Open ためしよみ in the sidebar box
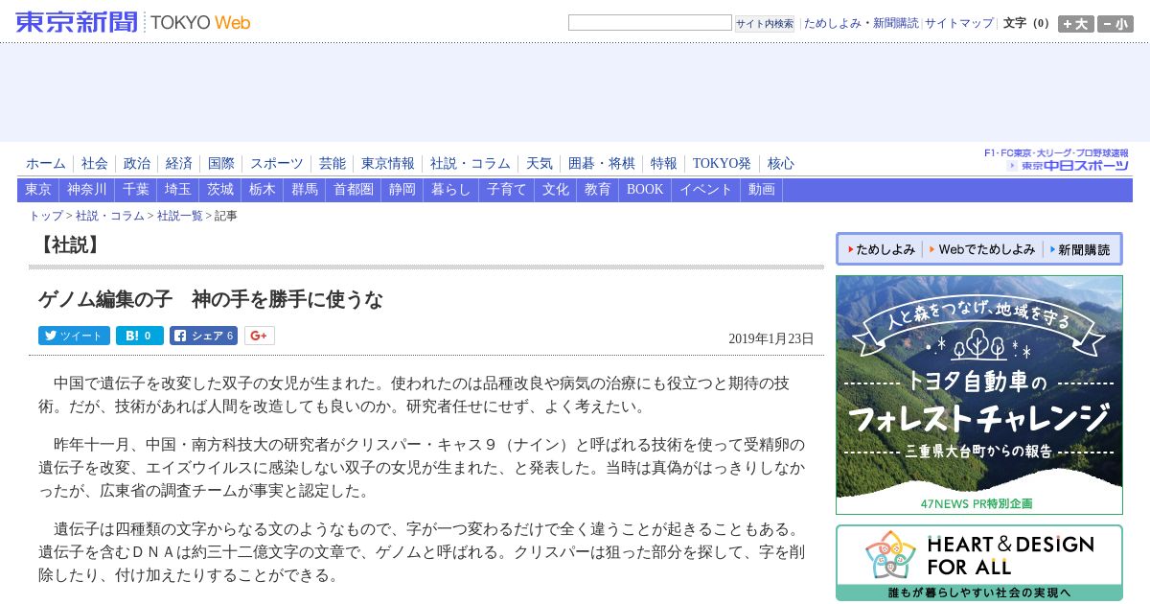The image size is (1150, 604). point(882,249)
